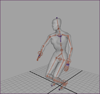100x94 pixels.
Task: Select the purple toe-end joint of the rear foot
Action: 52,86
